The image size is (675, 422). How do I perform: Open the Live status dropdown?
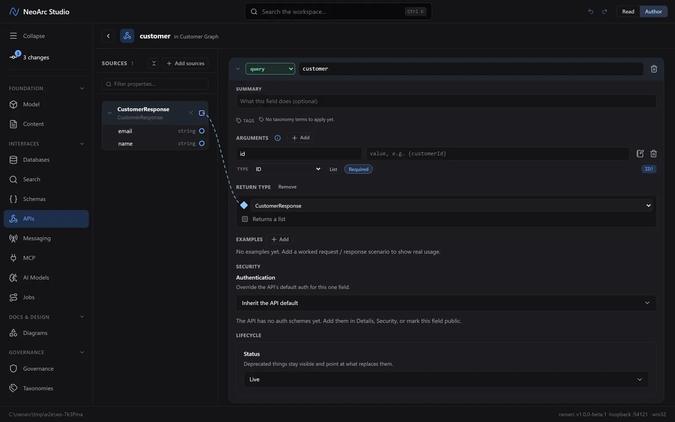pyautogui.click(x=446, y=379)
